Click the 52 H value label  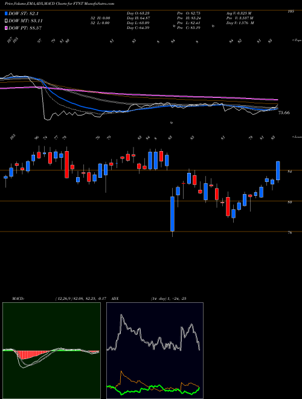click(x=100, y=18)
